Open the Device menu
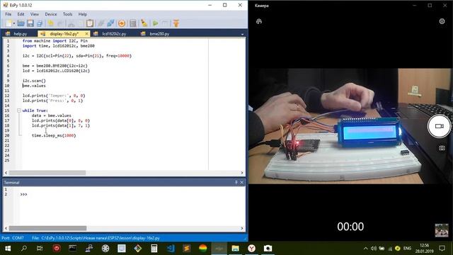Image resolution: width=453 pixels, height=255 pixels. point(51,14)
